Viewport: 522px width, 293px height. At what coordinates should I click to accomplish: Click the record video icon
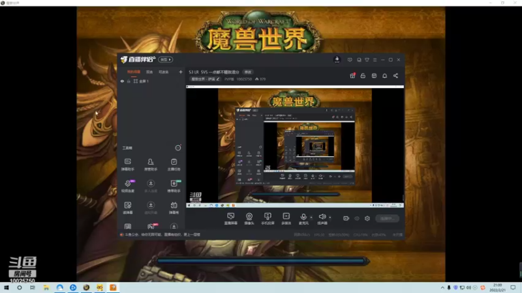tap(346, 218)
